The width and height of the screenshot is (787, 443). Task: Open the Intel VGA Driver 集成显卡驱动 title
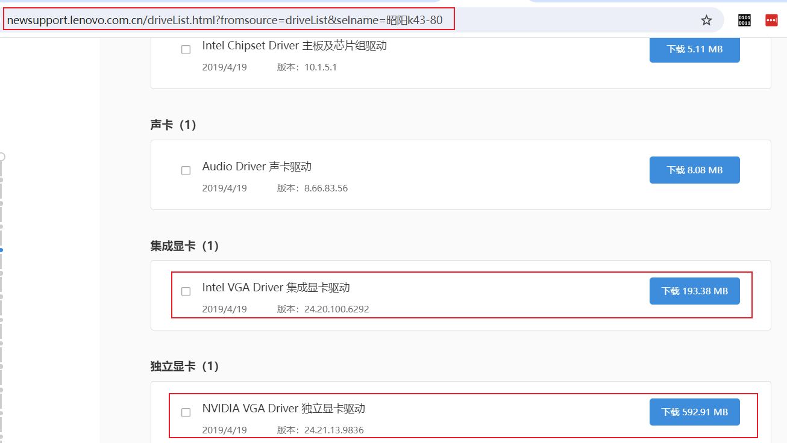[x=276, y=288]
